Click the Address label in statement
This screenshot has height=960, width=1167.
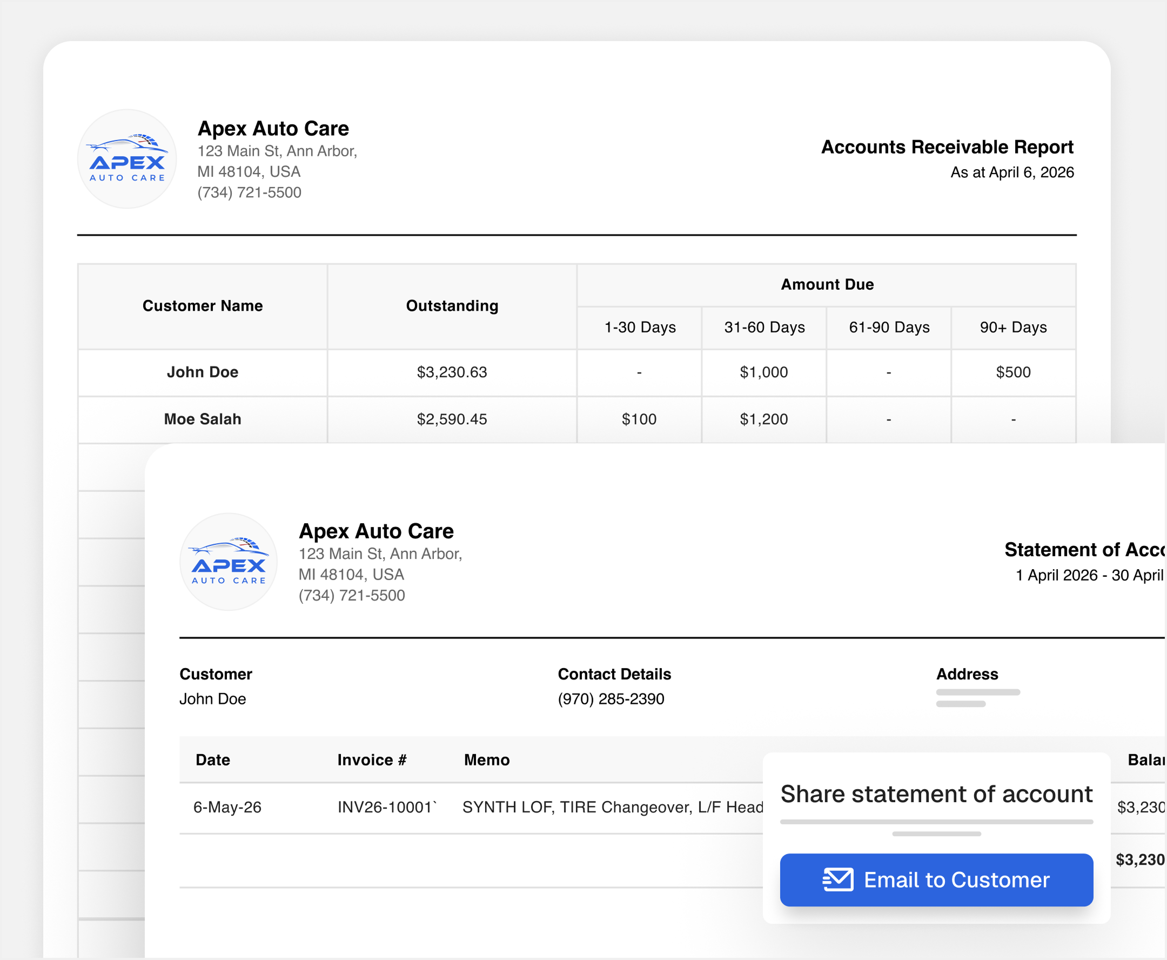[x=967, y=674]
